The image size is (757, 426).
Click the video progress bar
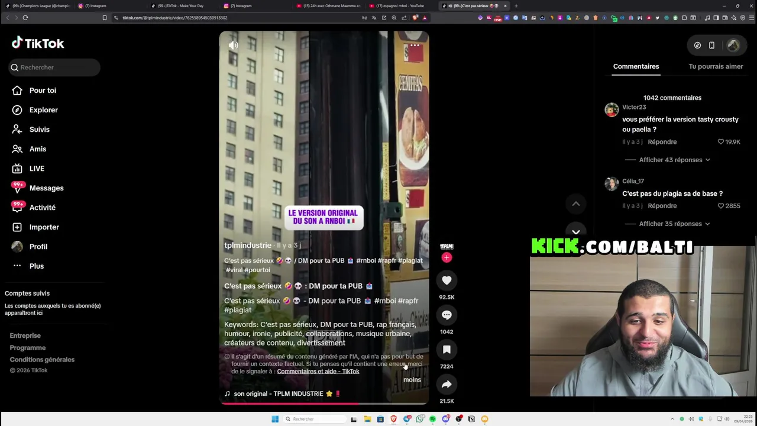[x=323, y=404]
